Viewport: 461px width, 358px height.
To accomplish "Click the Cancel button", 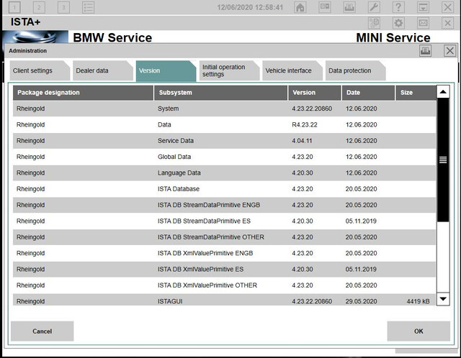I will [x=42, y=331].
